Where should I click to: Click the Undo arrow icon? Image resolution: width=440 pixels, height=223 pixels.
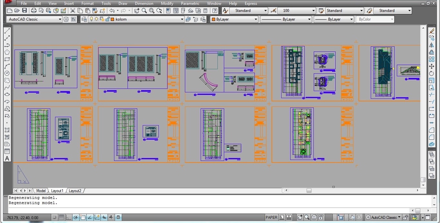coord(112,11)
